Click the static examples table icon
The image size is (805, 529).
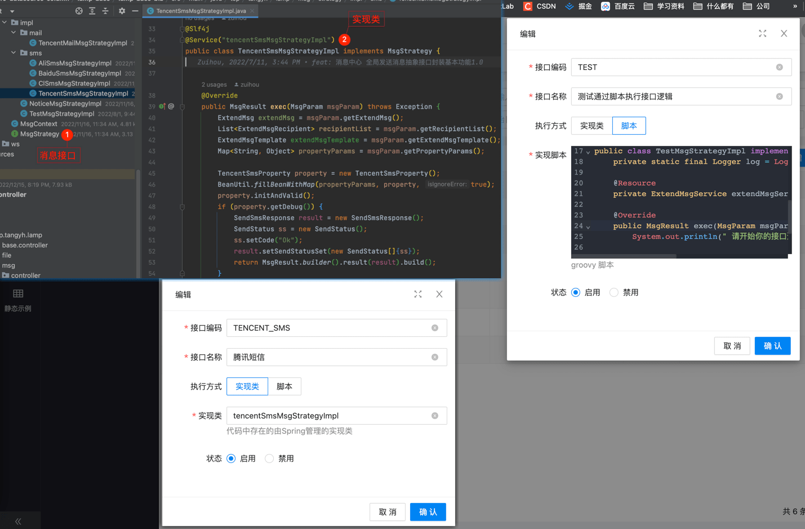[x=18, y=294]
